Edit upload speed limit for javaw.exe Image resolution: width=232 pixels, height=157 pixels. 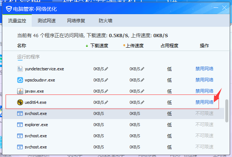[142, 91]
